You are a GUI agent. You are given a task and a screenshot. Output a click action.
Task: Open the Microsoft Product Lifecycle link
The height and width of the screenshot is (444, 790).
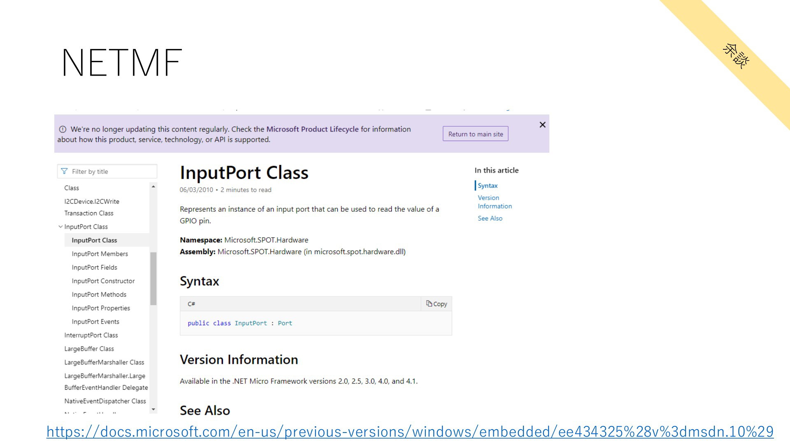pyautogui.click(x=312, y=129)
